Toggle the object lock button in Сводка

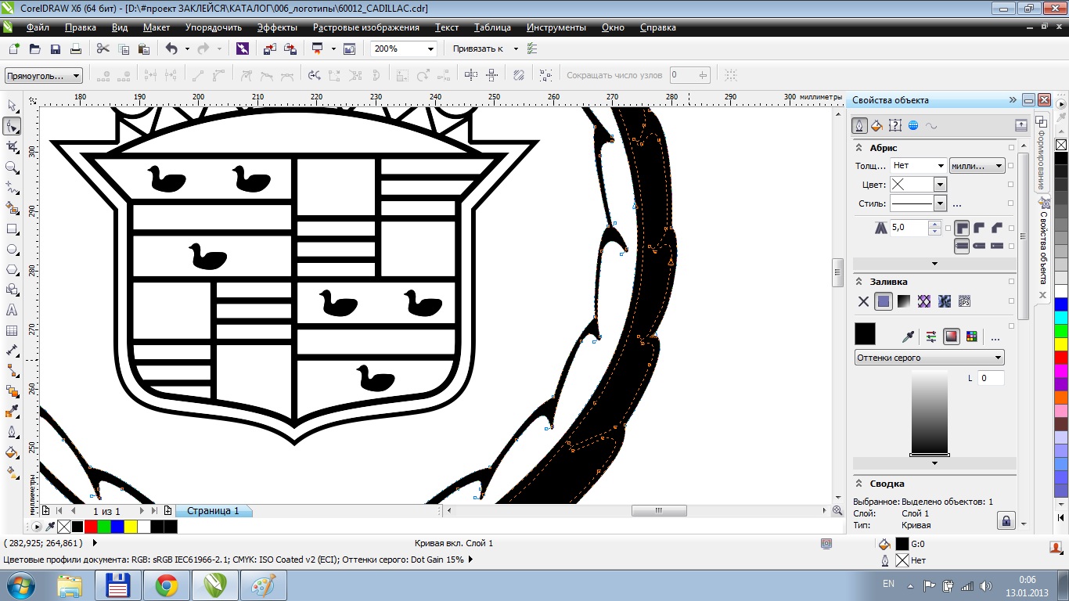1006,520
